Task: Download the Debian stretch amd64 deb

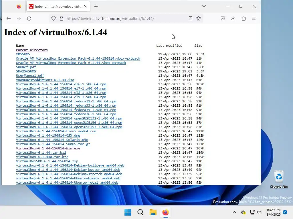Action: click(x=69, y=174)
